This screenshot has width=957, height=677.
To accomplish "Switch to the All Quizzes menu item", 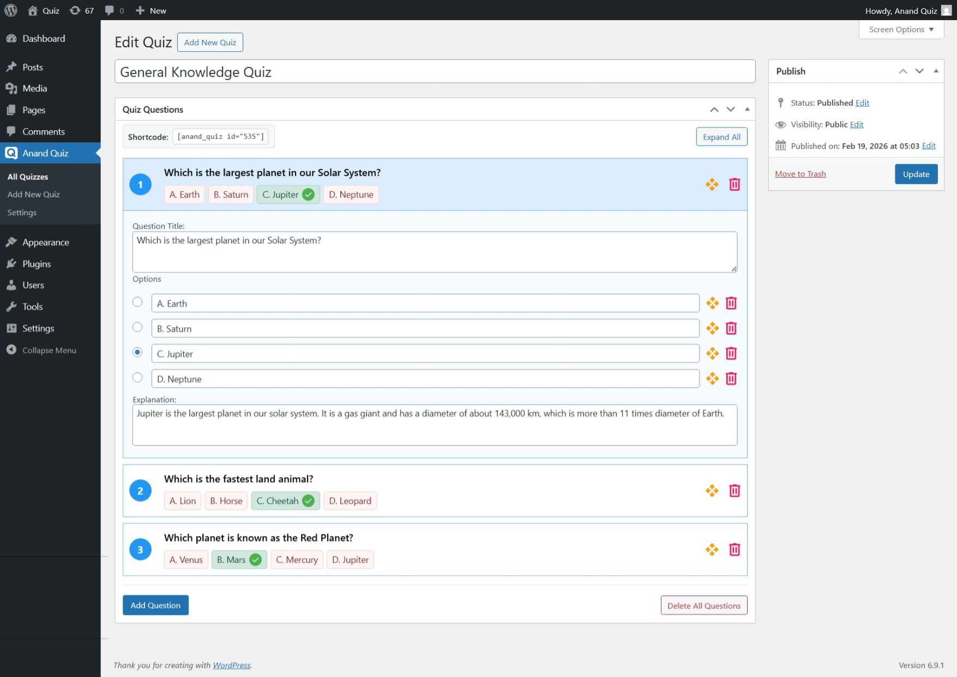I will [x=28, y=176].
